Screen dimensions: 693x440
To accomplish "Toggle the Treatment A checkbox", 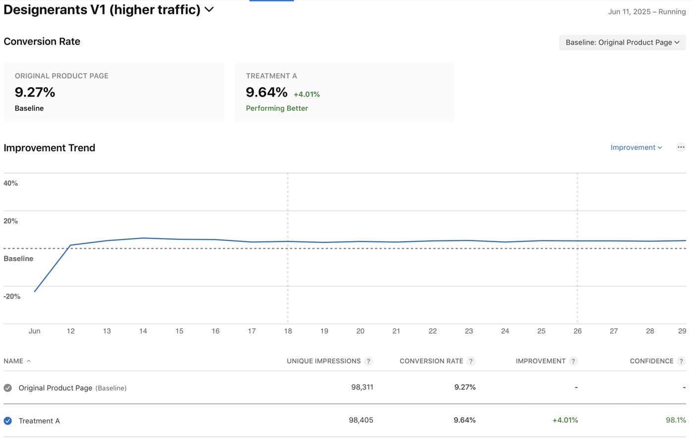I will (8, 421).
